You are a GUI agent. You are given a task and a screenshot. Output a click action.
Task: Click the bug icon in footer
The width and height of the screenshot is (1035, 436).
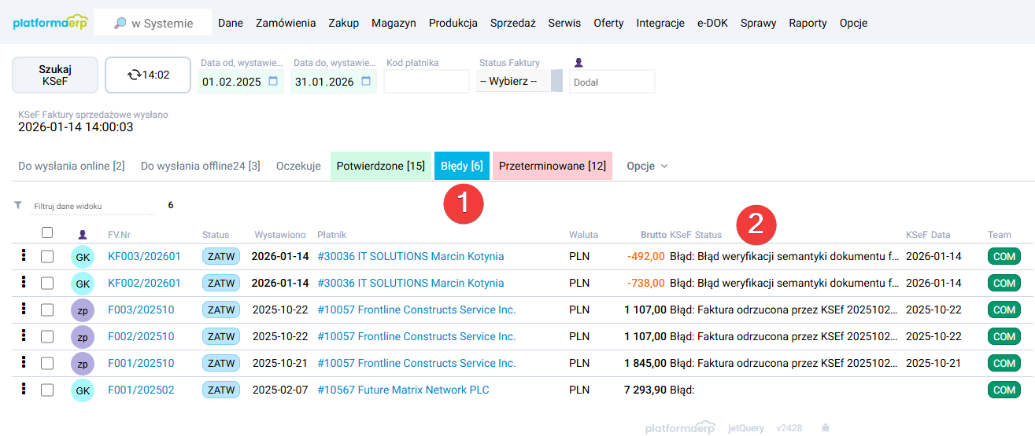(x=825, y=428)
